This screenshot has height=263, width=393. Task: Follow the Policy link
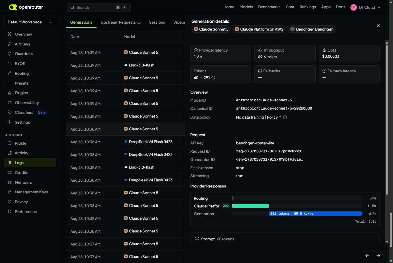tap(272, 117)
